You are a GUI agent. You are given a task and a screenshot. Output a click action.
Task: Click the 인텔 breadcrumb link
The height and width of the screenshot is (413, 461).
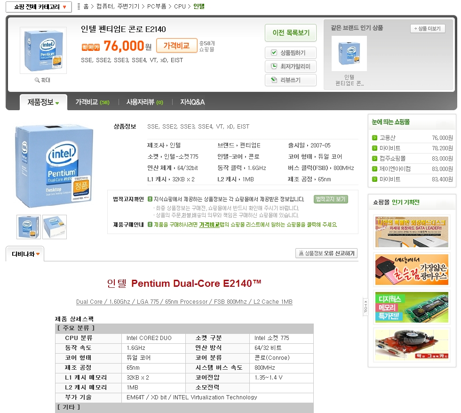coord(199,7)
